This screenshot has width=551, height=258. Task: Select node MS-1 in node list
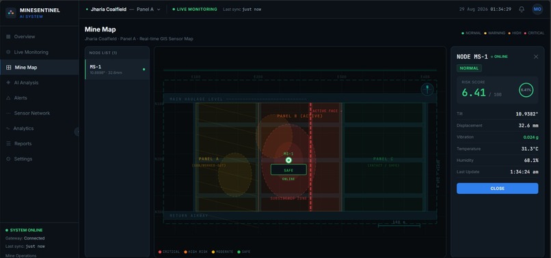click(x=118, y=69)
